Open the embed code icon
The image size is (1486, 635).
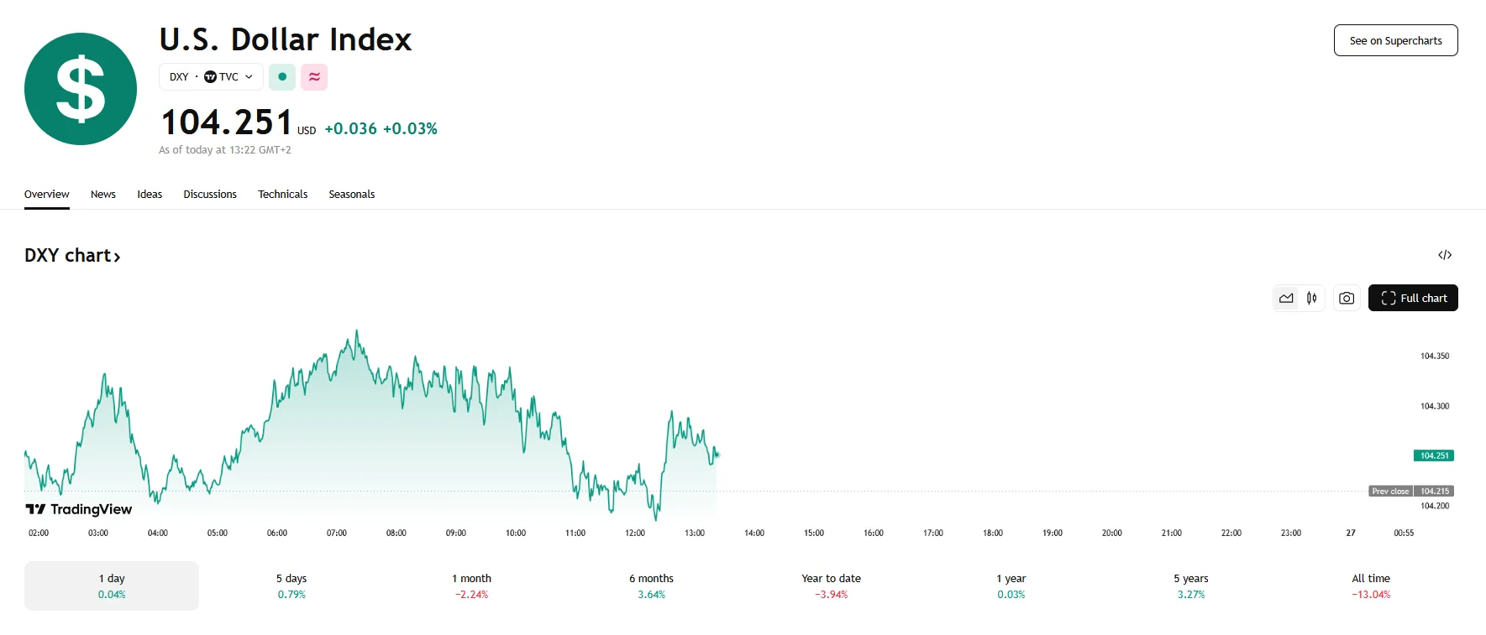[1445, 255]
